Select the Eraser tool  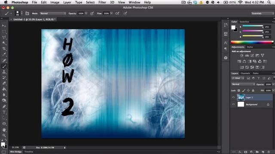coord(4,83)
